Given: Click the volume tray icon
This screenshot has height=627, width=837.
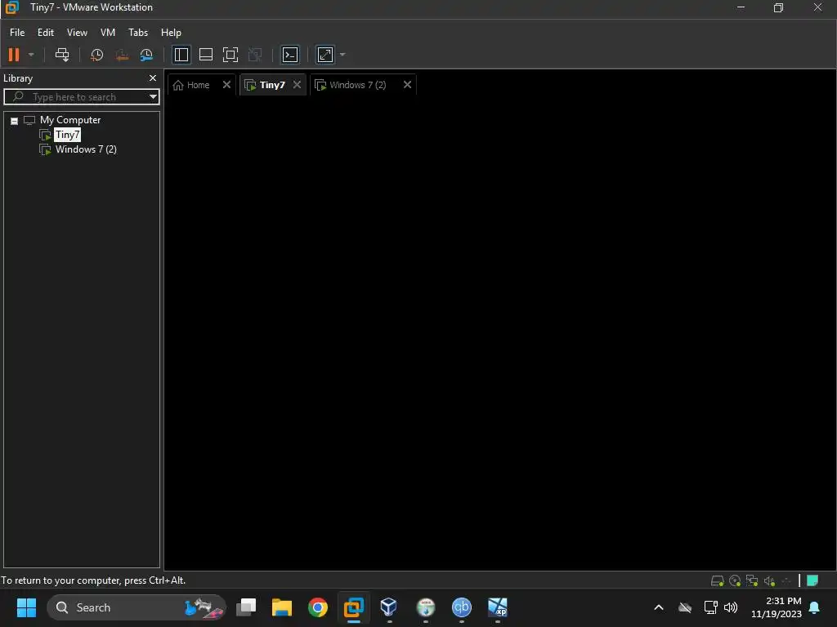Looking at the screenshot, I should 731,607.
